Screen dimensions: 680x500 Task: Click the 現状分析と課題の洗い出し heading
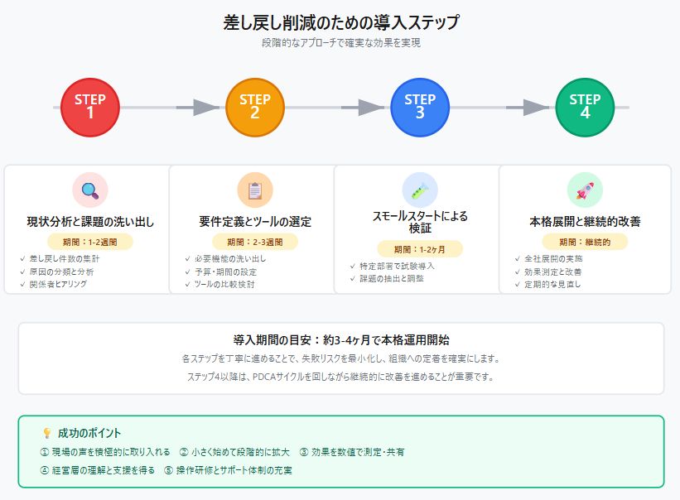pyautogui.click(x=90, y=222)
